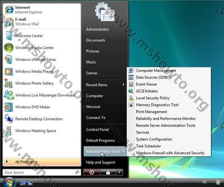Screen dimensions: 224x187
Task: Expand Recent Items submenu arrow
Action: point(123,85)
